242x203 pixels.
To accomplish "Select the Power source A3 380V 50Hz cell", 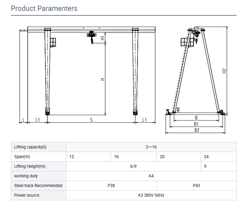I will [150, 195].
